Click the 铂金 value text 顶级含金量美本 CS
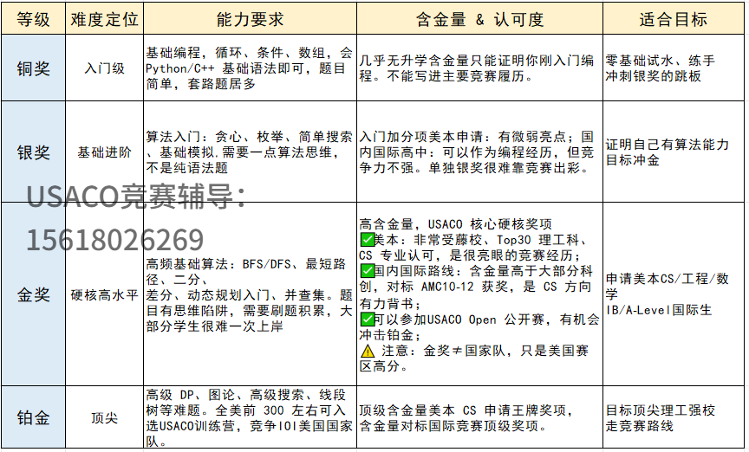Image resolution: width=749 pixels, height=452 pixels. [466, 417]
